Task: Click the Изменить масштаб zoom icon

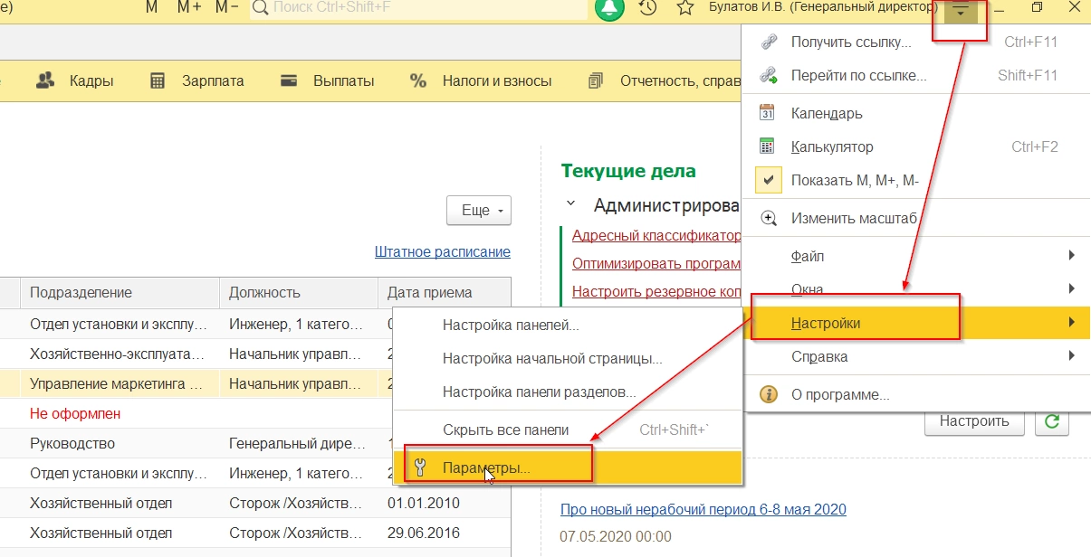Action: tap(768, 218)
